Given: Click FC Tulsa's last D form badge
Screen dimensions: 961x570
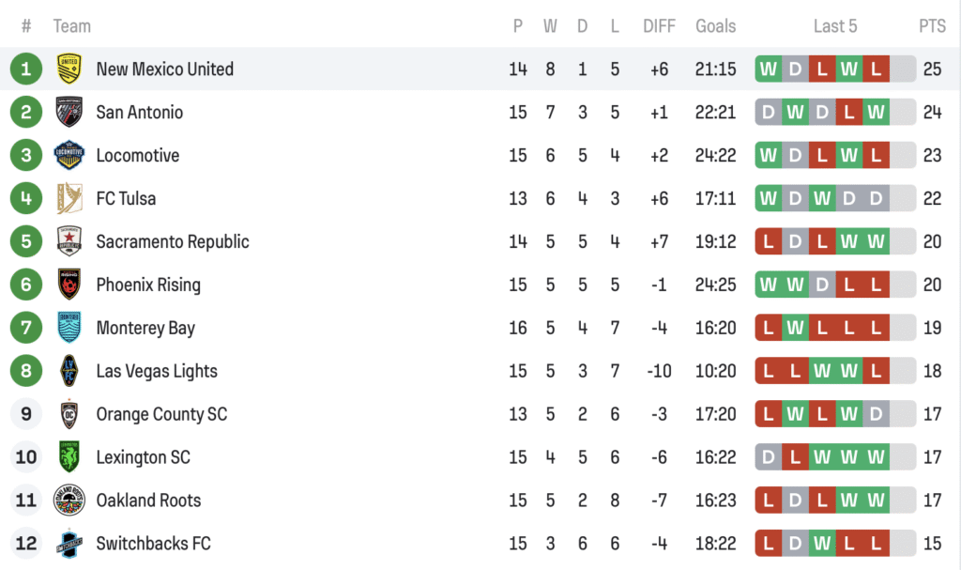Looking at the screenshot, I should (876, 198).
